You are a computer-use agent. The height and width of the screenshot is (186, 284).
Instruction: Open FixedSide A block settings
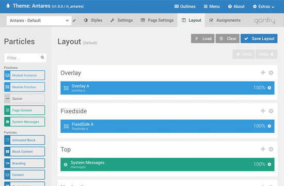pos(270,126)
